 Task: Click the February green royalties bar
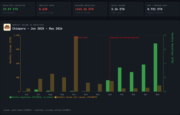(x=120, y=80)
